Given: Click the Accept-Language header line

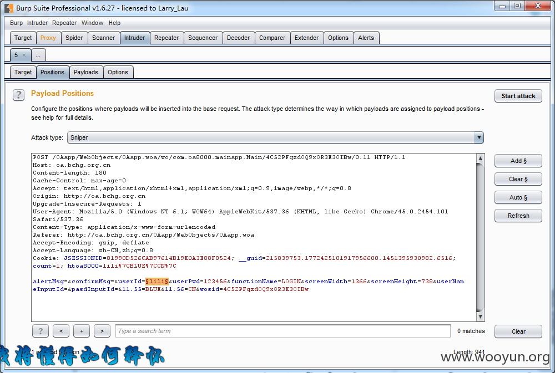Looking at the screenshot, I should 93,251.
